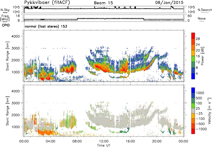Click the -100 tick on velocity colorbar
The height and width of the screenshot is (147, 212).
tap(200, 119)
